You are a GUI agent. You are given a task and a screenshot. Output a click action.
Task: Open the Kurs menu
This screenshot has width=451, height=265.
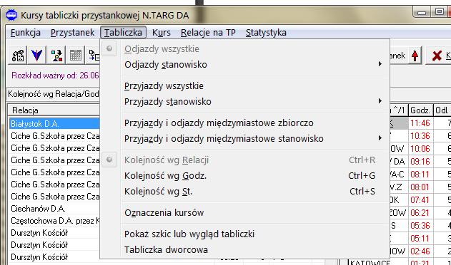(162, 32)
